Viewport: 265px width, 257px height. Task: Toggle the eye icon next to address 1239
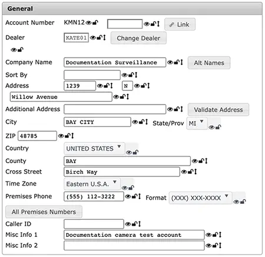tap(100, 86)
